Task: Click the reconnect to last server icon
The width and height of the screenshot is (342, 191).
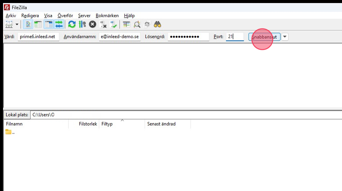Action: (x=113, y=24)
